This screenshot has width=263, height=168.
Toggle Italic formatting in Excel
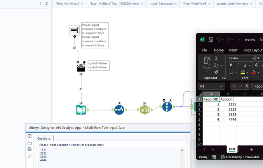[238, 65]
